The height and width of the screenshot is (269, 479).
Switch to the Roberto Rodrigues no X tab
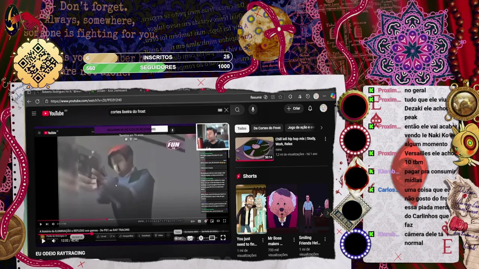[x=62, y=91]
